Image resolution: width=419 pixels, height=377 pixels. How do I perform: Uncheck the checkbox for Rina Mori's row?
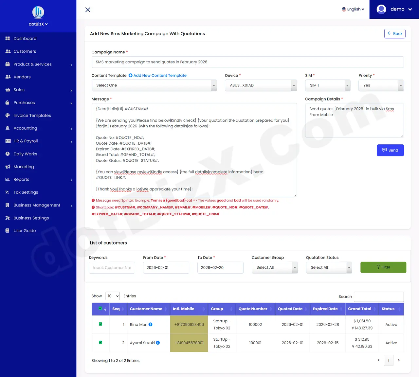pos(100,324)
